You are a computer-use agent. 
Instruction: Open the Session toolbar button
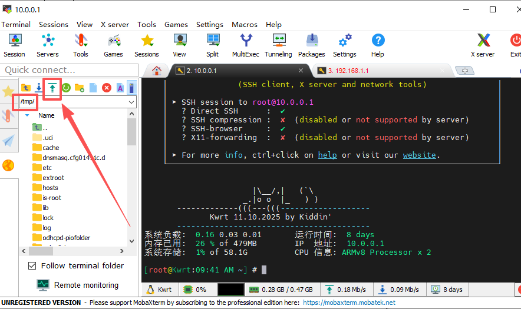[14, 45]
